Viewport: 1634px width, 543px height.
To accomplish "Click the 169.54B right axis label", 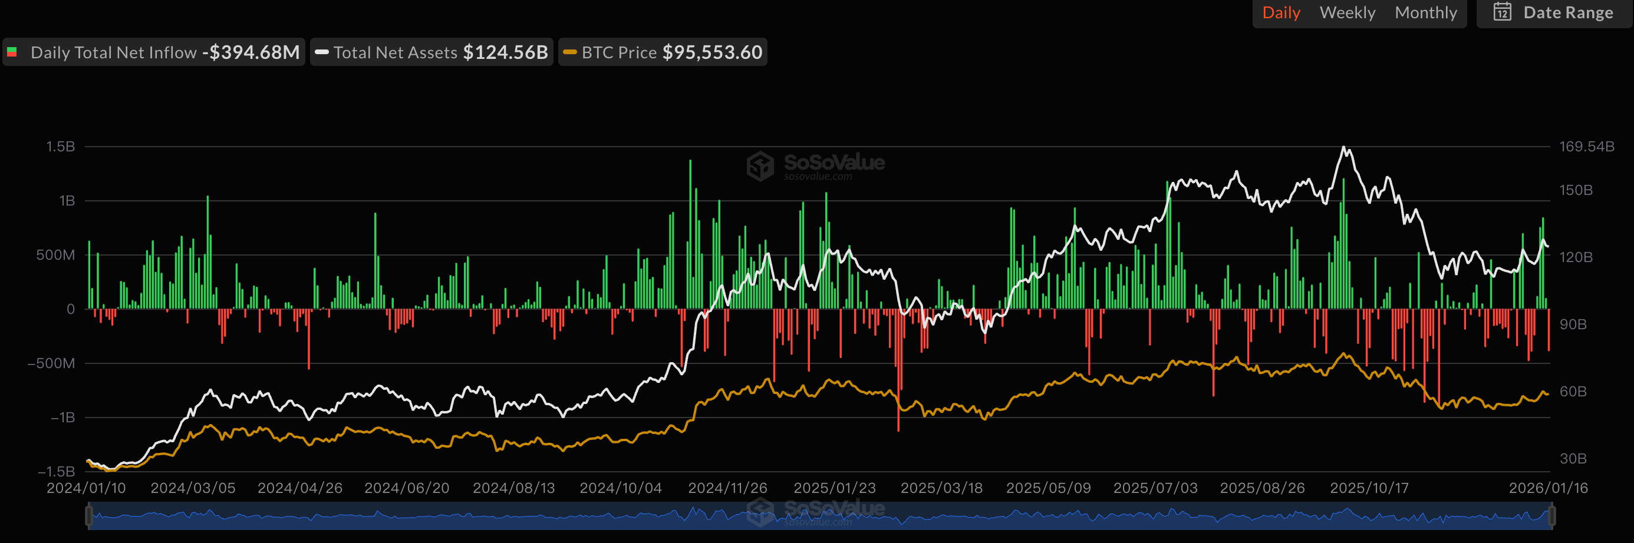I will [1586, 147].
